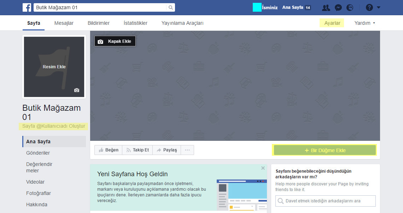Click the Paylaş button
Image resolution: width=403 pixels, height=213 pixels.
pos(167,150)
